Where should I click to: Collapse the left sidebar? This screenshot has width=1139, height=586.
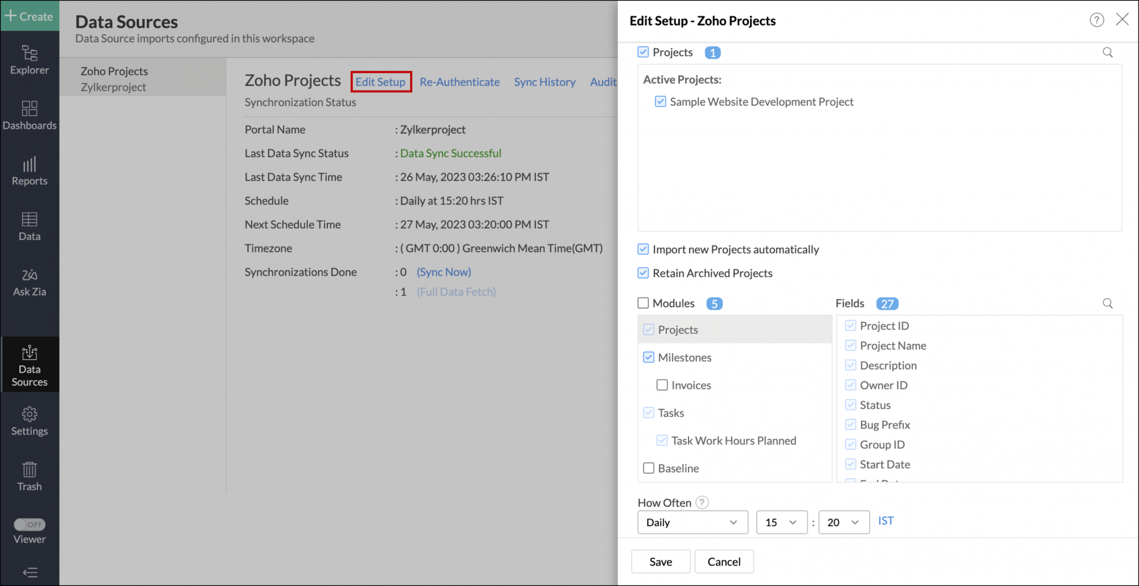tap(30, 572)
